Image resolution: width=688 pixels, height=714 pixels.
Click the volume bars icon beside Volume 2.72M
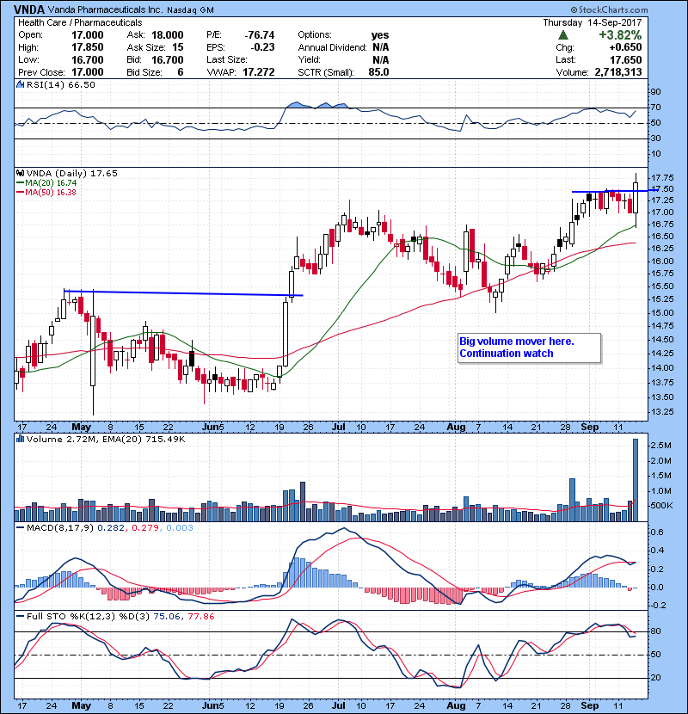[20, 439]
